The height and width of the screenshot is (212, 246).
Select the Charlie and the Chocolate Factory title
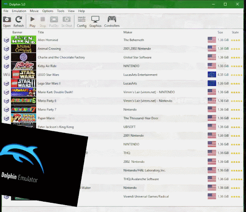click(x=61, y=57)
